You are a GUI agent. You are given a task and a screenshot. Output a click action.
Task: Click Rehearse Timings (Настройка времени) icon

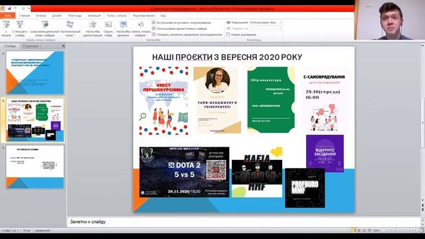[124, 25]
